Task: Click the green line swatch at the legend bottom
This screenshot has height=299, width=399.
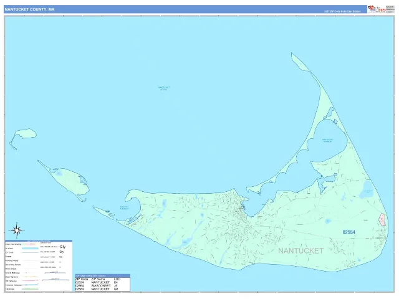Action: click(30, 289)
